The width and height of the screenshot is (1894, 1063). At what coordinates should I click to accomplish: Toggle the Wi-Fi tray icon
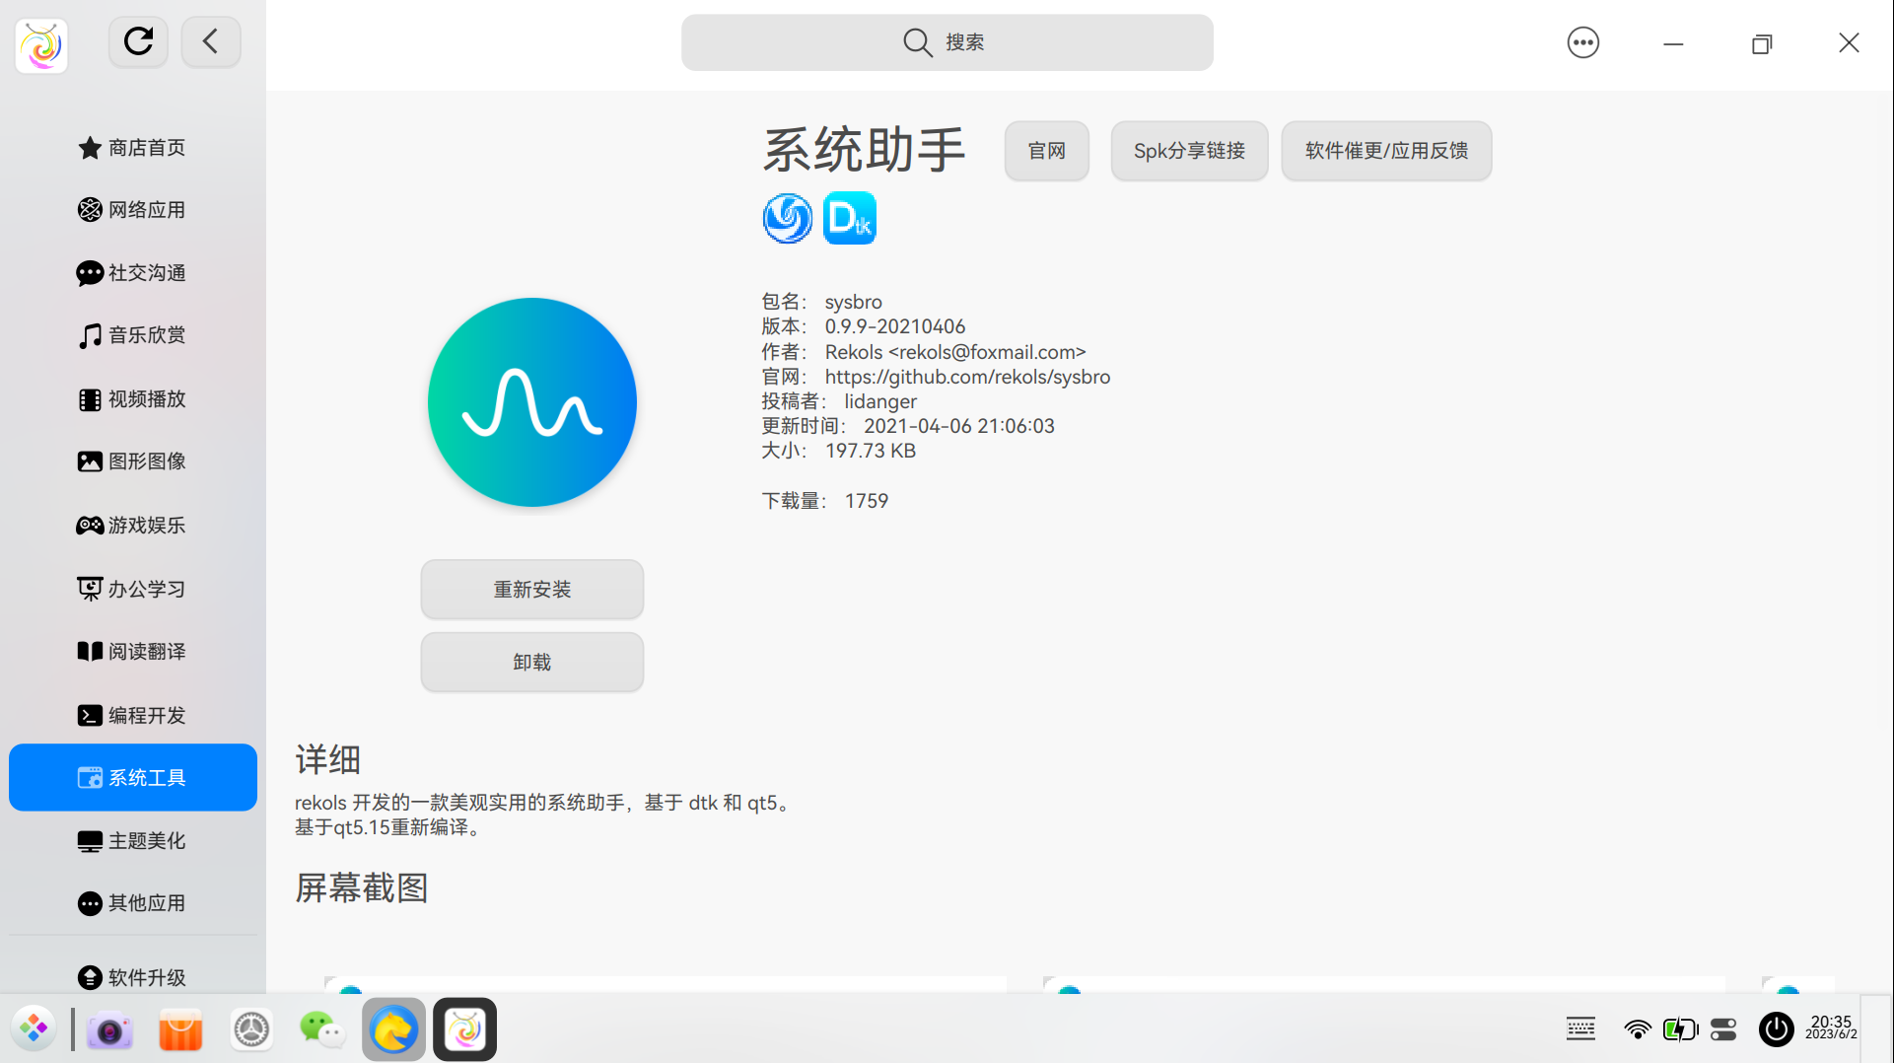(x=1638, y=1028)
